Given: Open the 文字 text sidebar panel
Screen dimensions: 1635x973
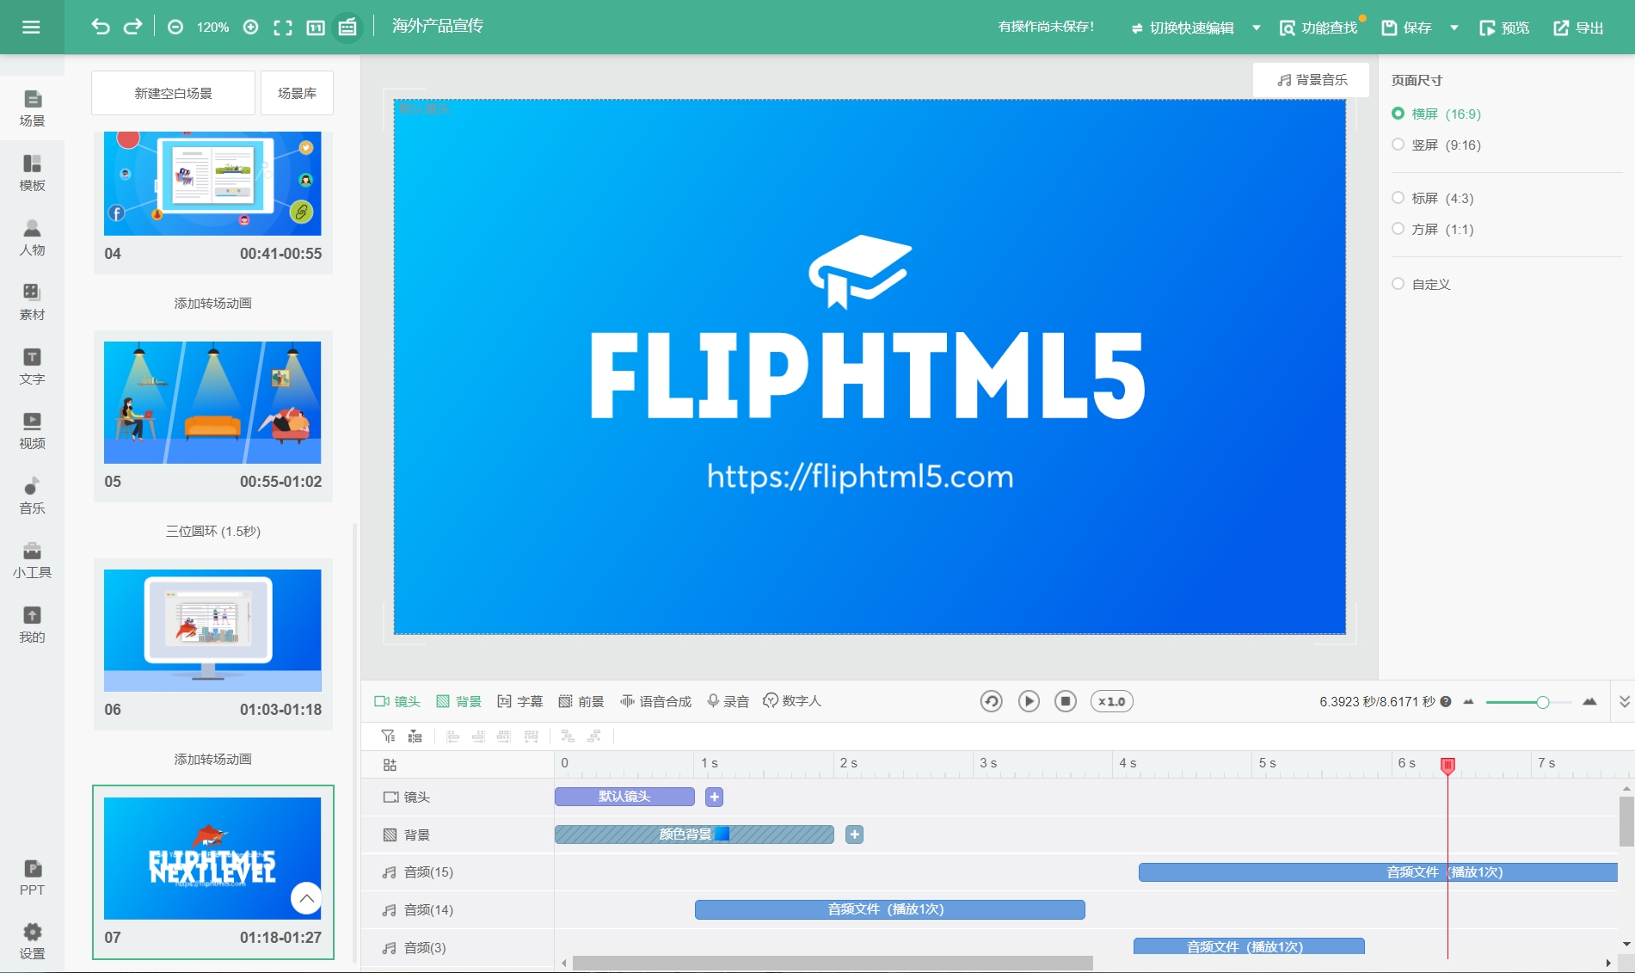Looking at the screenshot, I should [32, 367].
